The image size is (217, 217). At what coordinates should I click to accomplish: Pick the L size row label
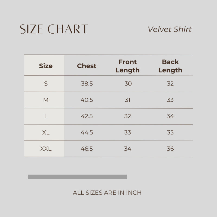click(46, 116)
